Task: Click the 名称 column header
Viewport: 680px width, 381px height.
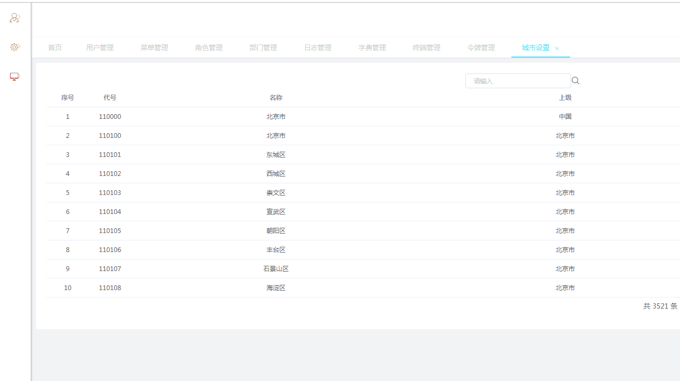Action: coord(276,98)
